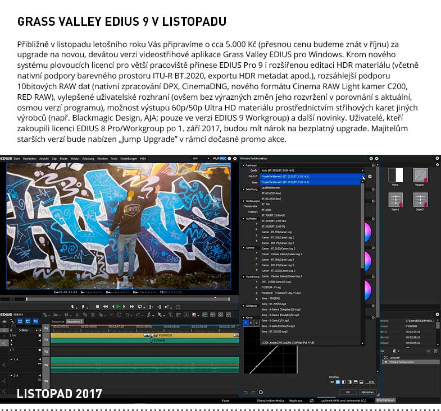
Task: Click the red Delete X icon in timeline toolbar
Action: click(x=112, y=315)
